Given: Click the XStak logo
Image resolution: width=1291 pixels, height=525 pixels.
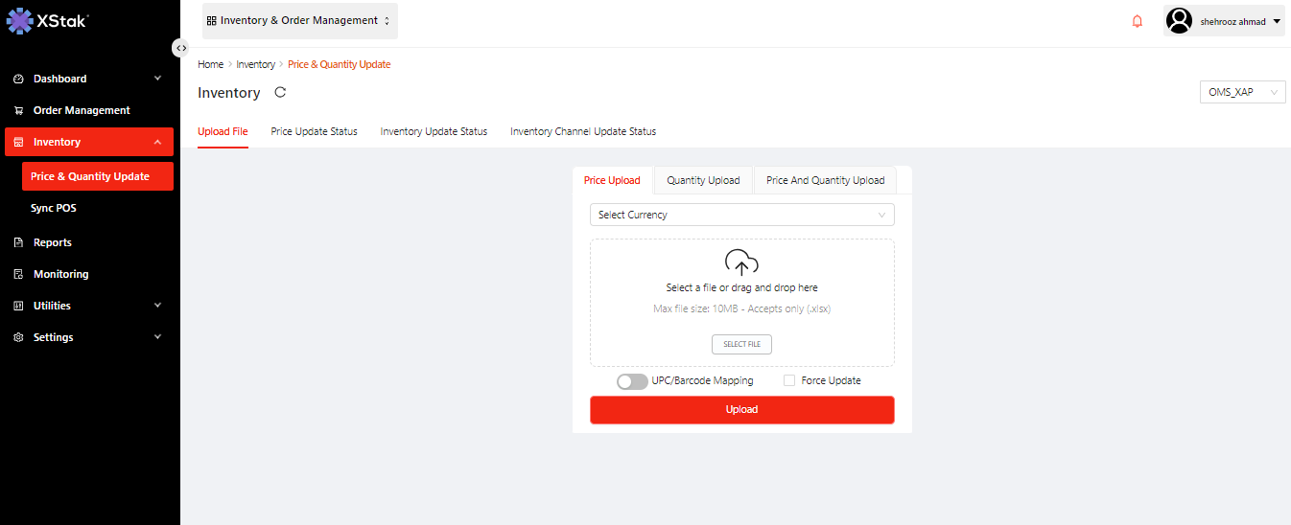Looking at the screenshot, I should (48, 20).
